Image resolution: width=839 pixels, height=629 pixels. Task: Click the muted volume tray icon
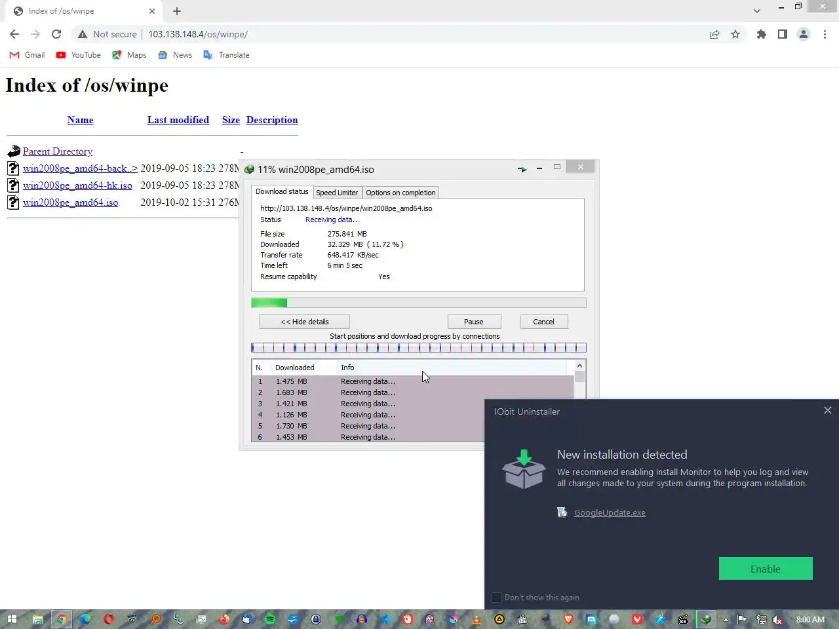[777, 619]
